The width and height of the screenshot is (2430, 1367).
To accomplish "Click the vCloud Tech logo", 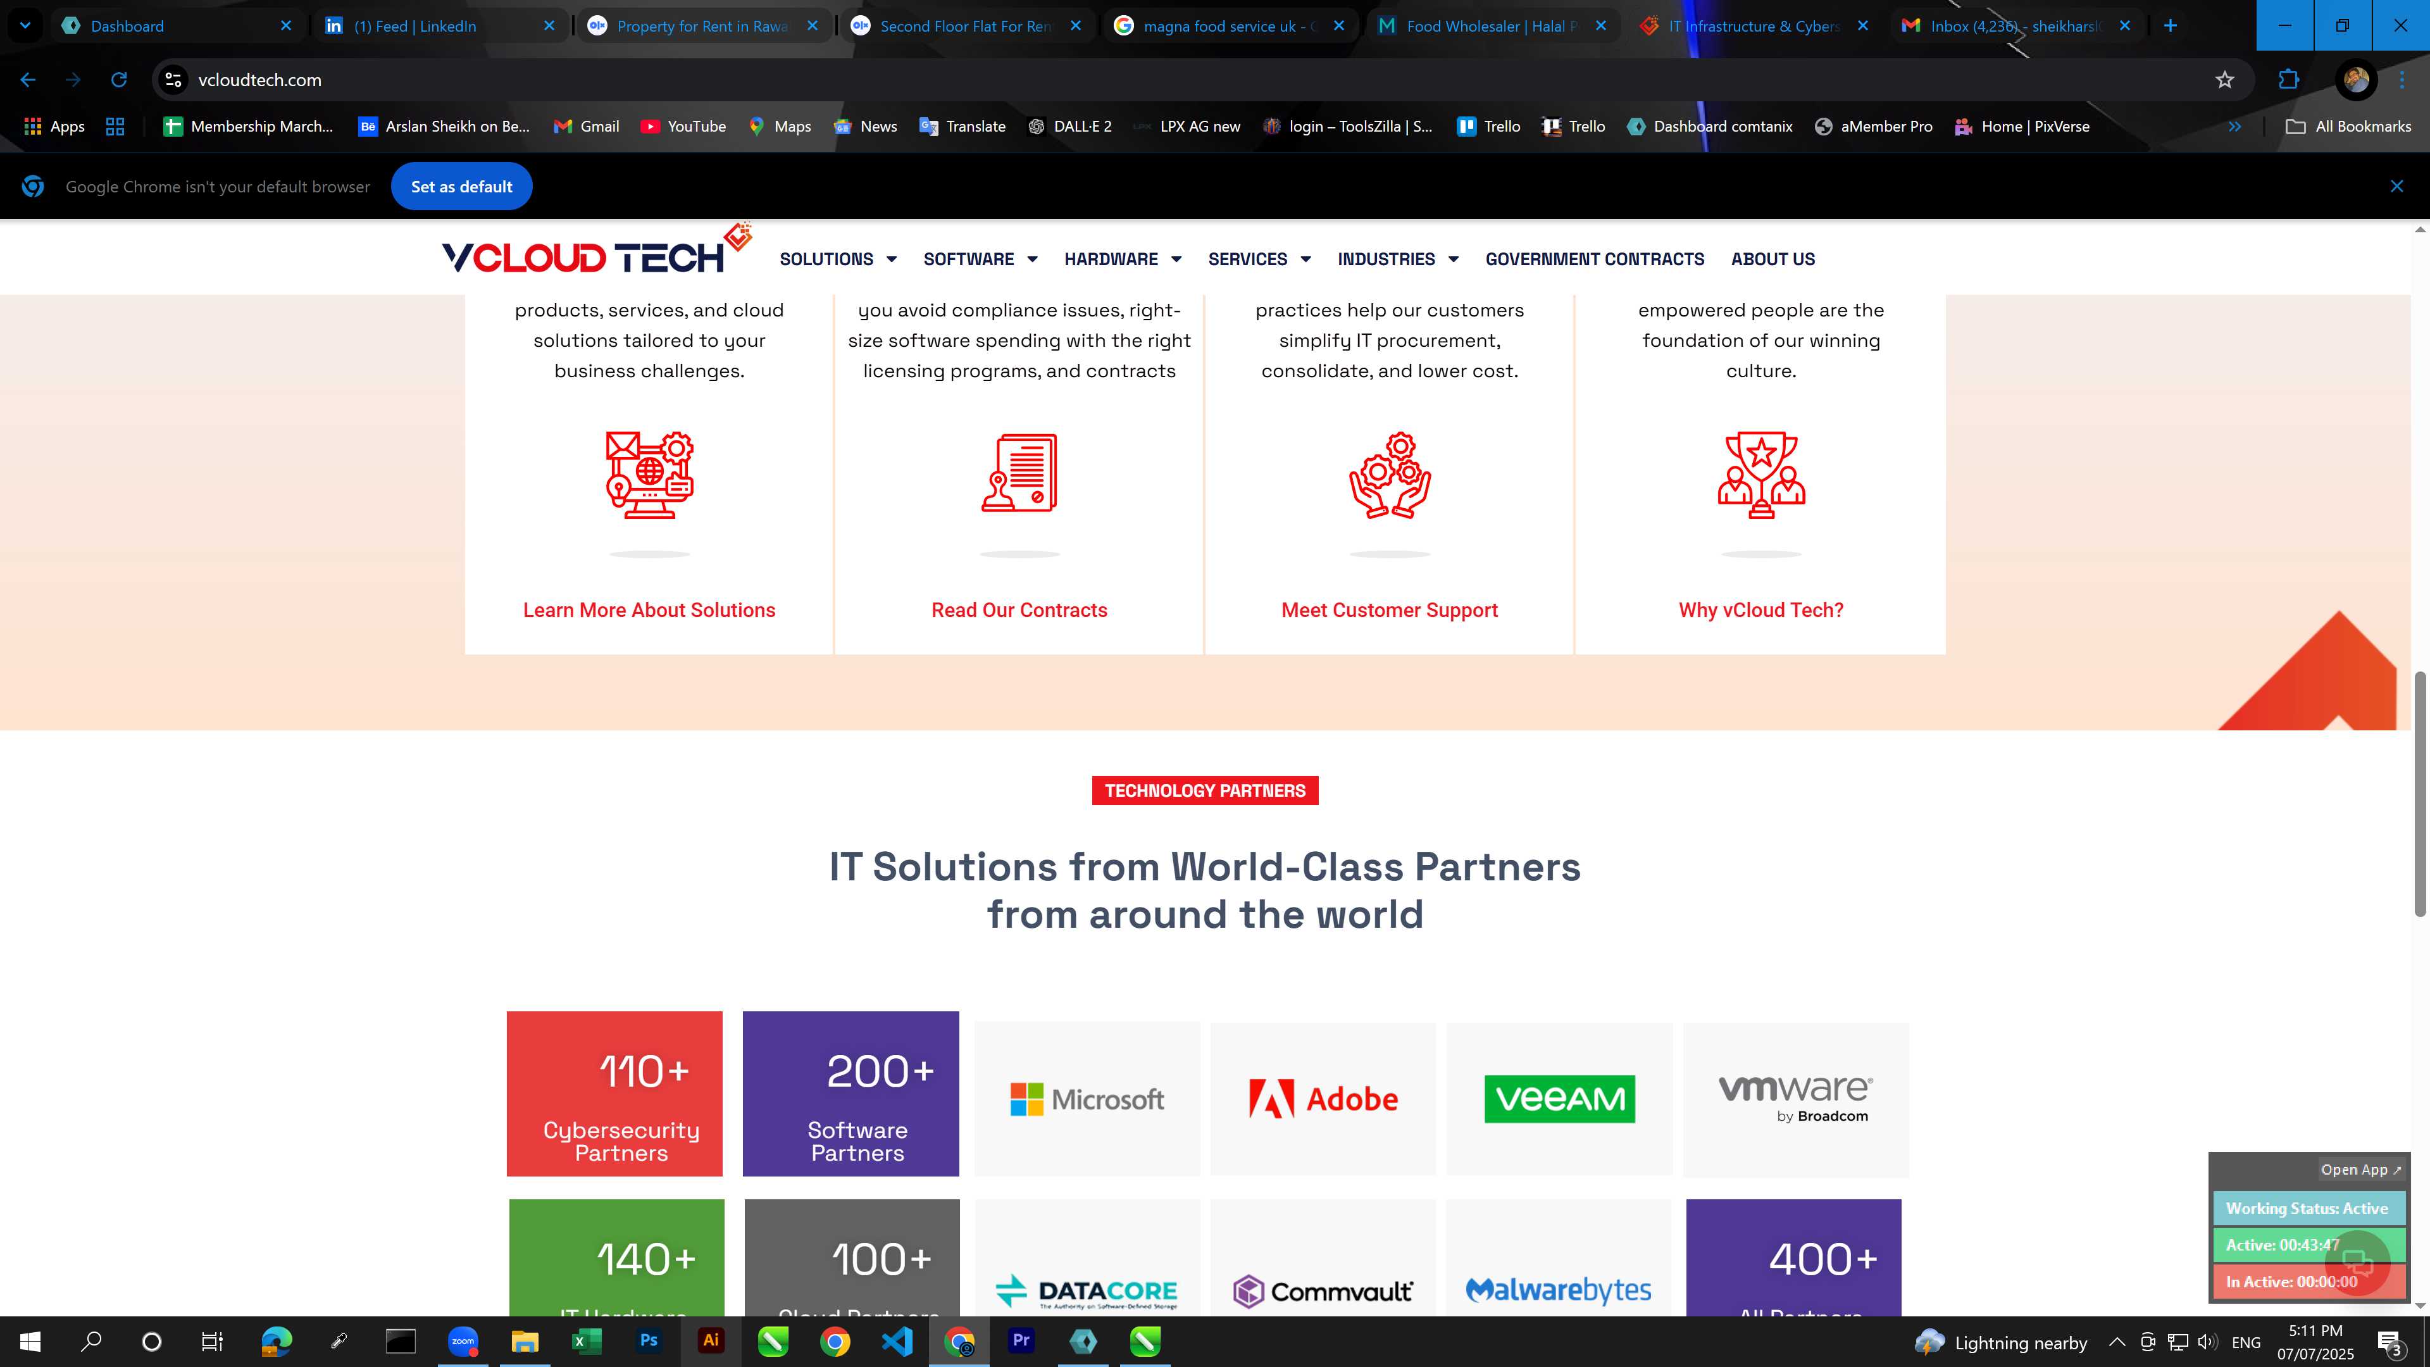I will pyautogui.click(x=596, y=250).
